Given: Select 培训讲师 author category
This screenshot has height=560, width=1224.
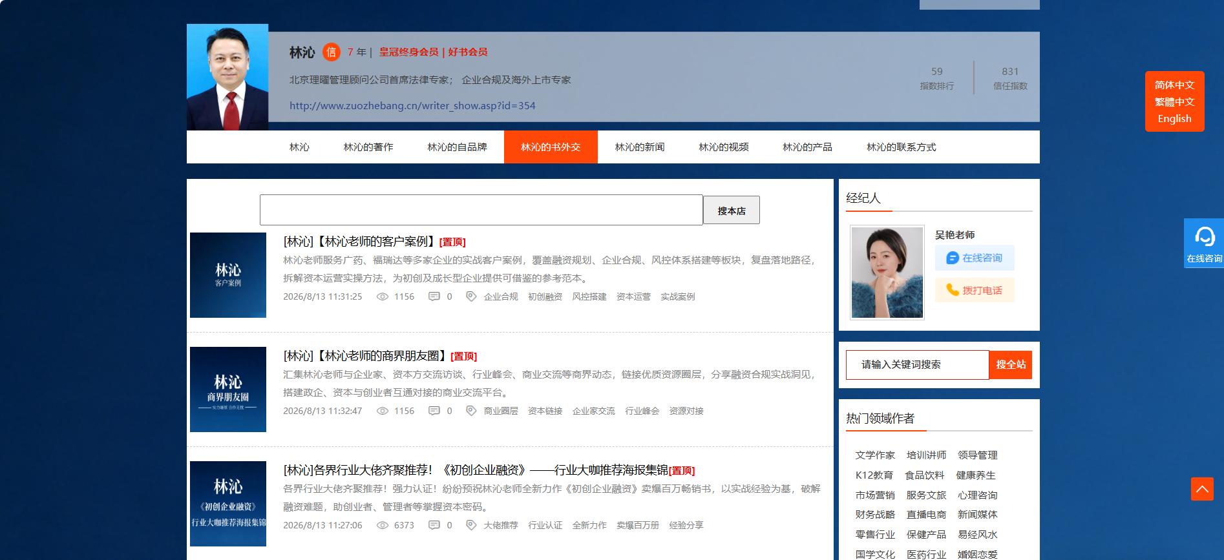Looking at the screenshot, I should click(x=926, y=455).
